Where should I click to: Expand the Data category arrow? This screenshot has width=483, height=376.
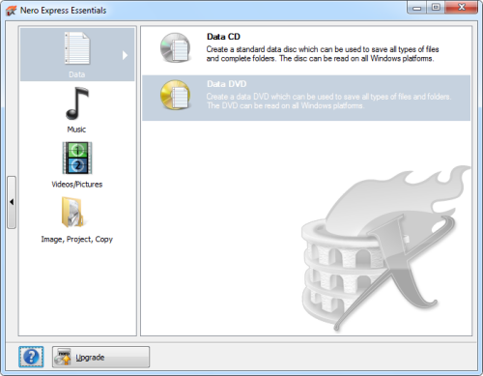coord(125,55)
